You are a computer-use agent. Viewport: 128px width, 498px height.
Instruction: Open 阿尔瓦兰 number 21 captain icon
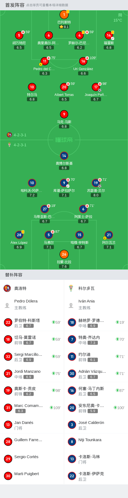click(109, 235)
